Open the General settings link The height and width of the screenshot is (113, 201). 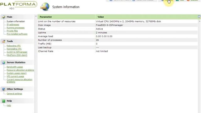click(14, 94)
